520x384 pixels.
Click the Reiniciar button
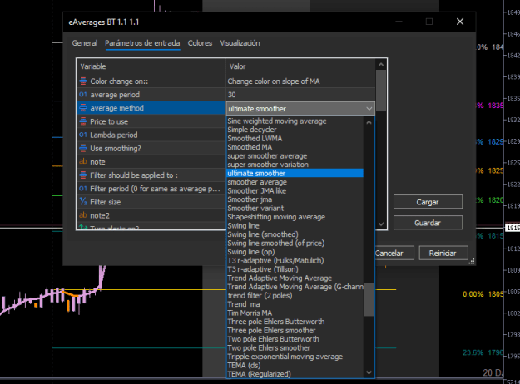click(x=443, y=254)
